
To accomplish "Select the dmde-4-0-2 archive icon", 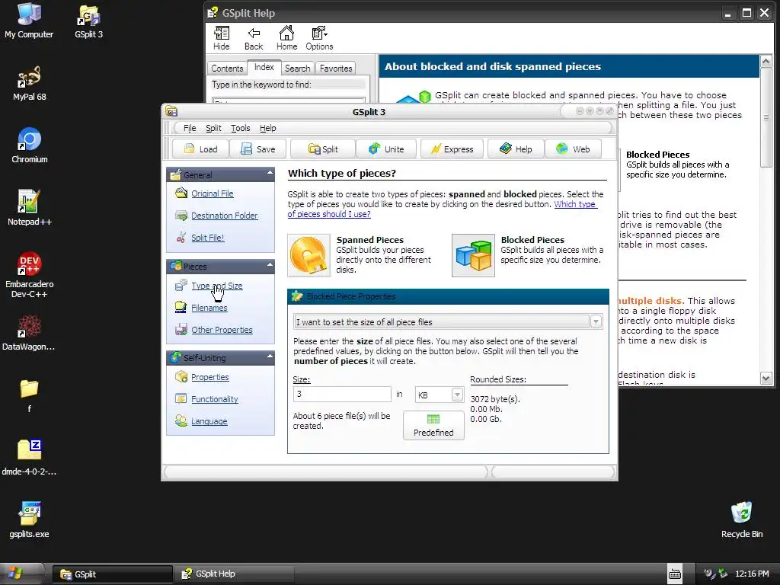I will (30, 457).
